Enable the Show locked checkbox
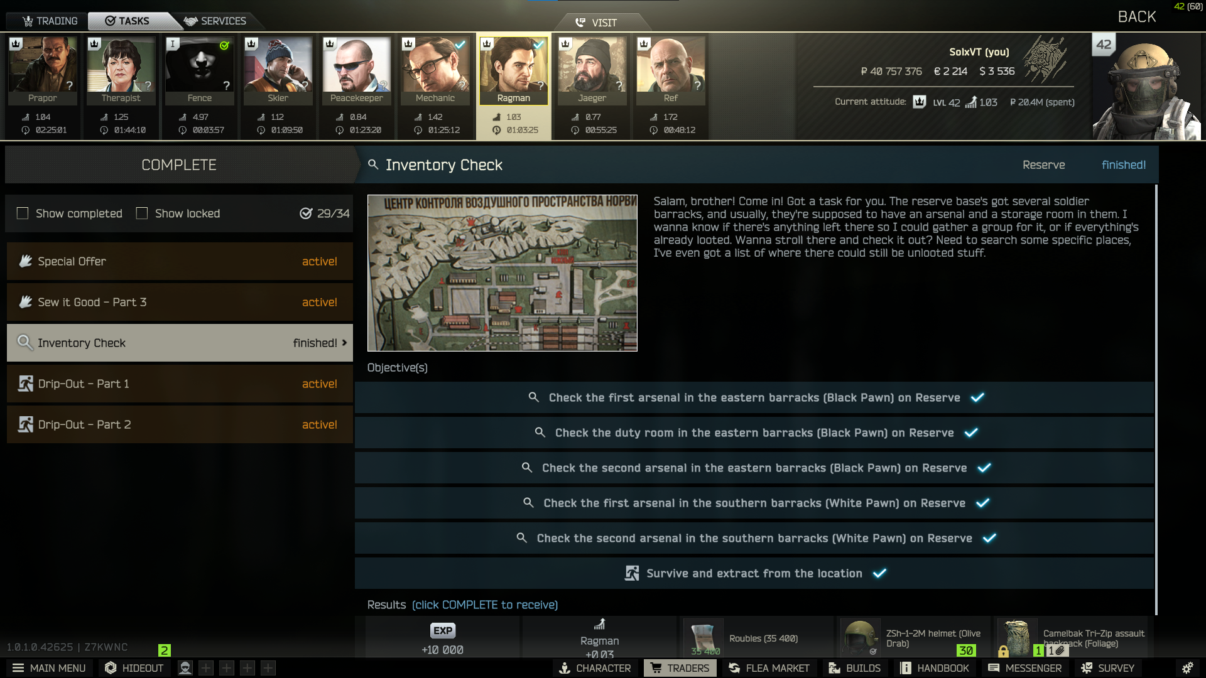1206x678 pixels. [x=142, y=213]
